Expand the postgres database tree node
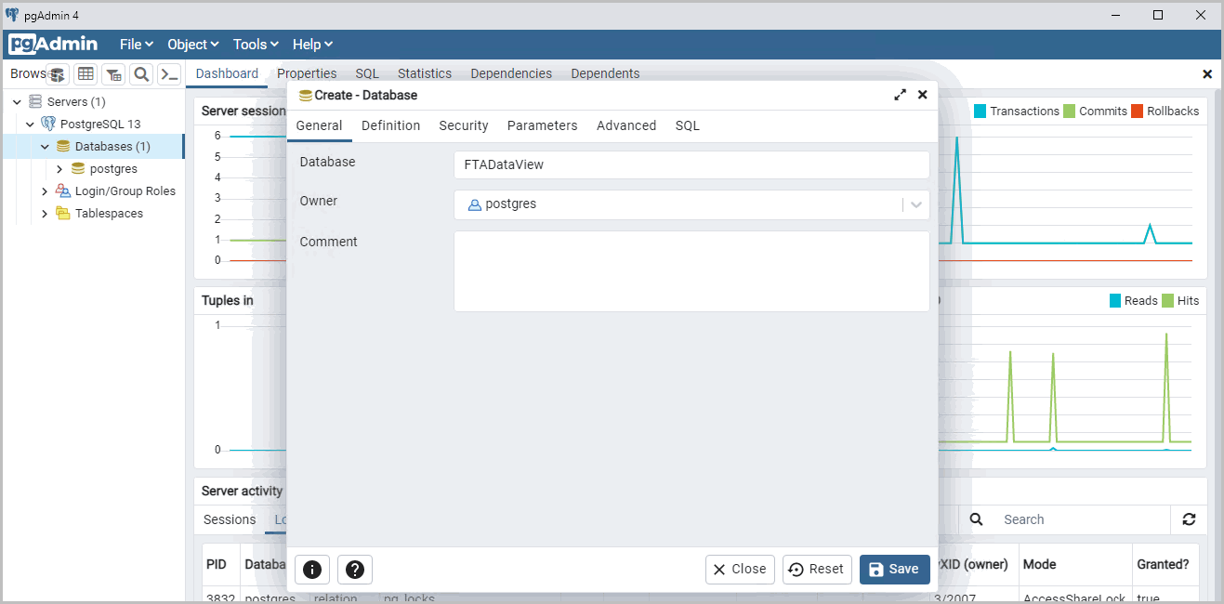The height and width of the screenshot is (604, 1224). coord(59,169)
